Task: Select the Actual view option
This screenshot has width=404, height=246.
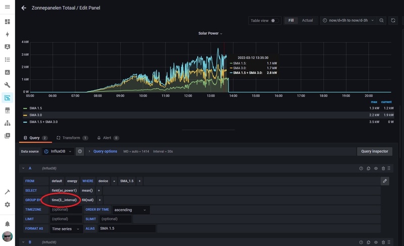Action: 307,21
